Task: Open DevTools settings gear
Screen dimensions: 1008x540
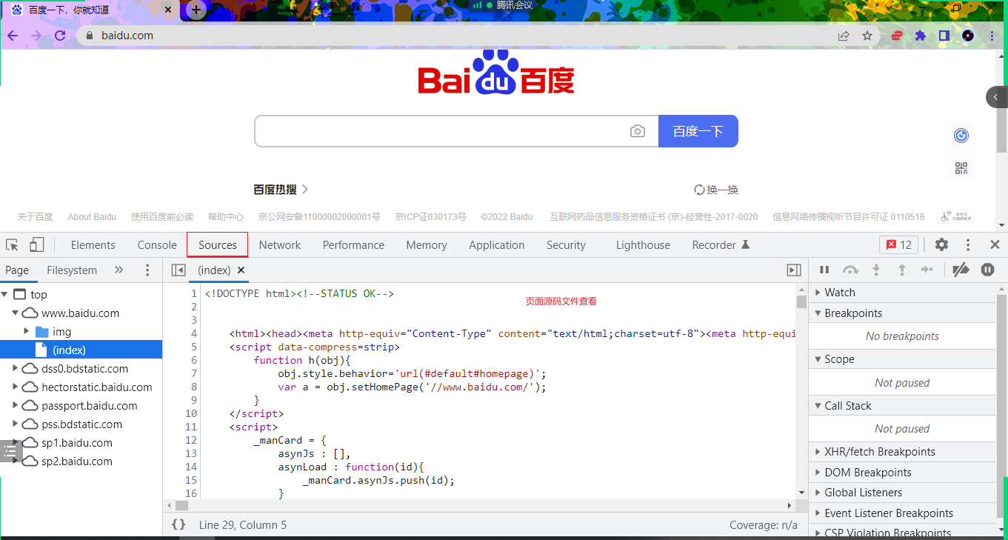Action: point(941,244)
